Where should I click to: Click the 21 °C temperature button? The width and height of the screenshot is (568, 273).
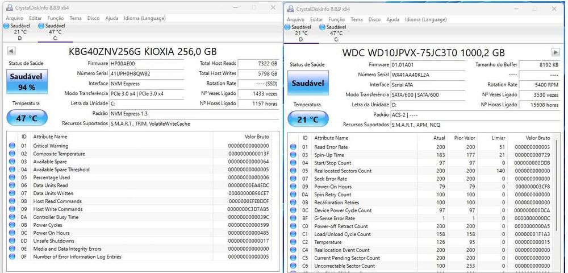pos(308,119)
